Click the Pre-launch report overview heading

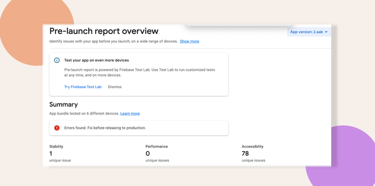104,31
